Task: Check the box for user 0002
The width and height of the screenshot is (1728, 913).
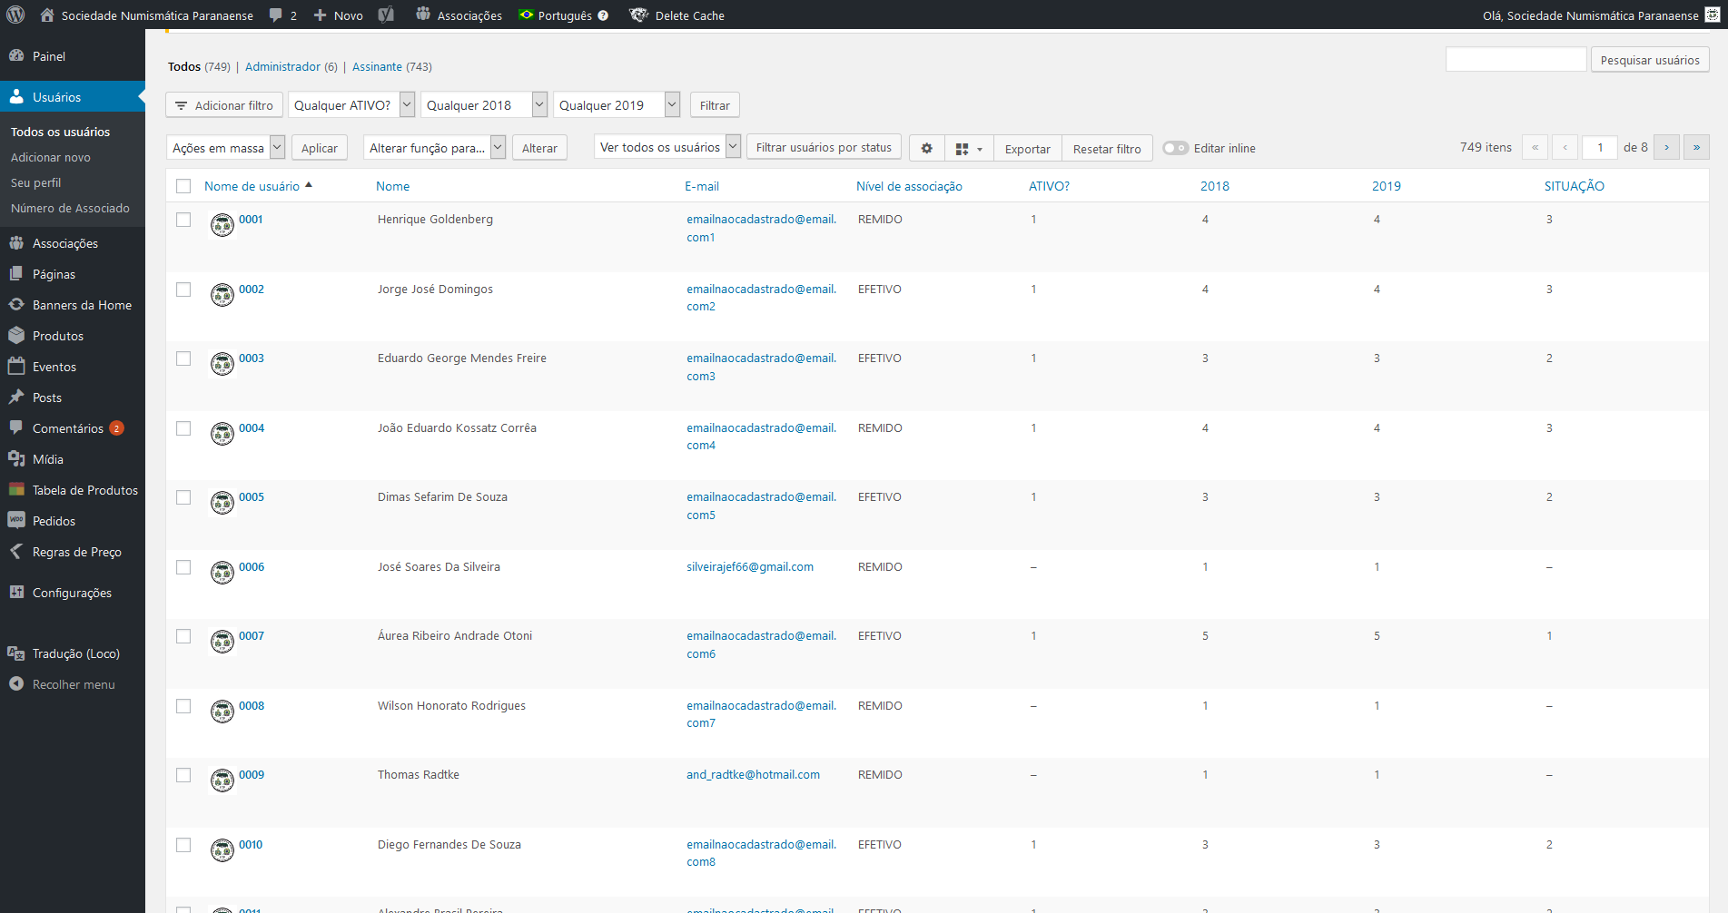Action: (x=183, y=290)
